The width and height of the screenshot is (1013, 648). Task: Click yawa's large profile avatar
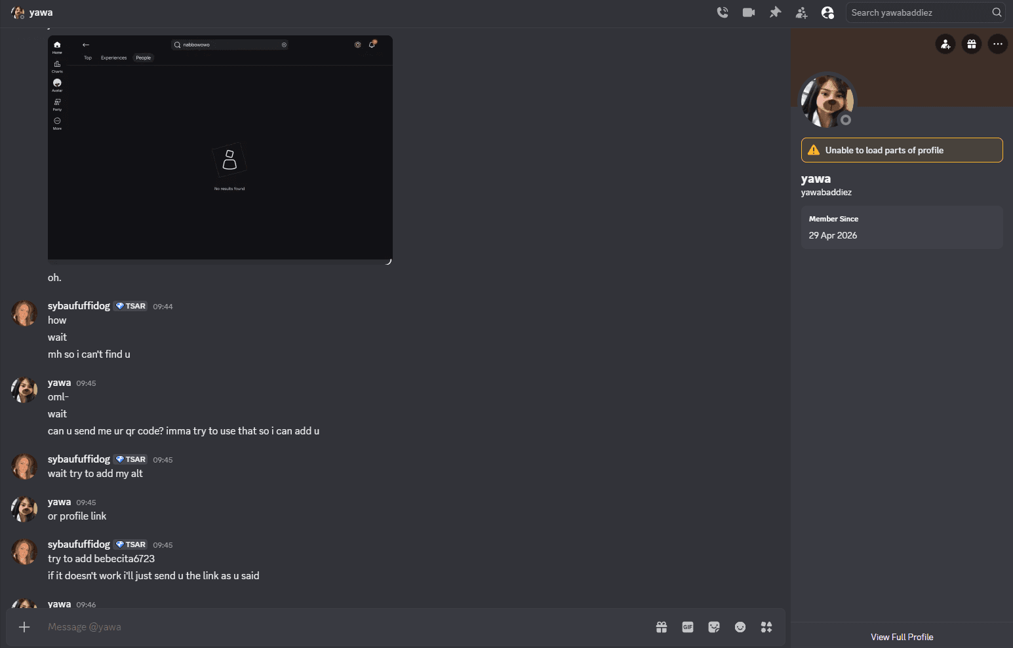(827, 101)
